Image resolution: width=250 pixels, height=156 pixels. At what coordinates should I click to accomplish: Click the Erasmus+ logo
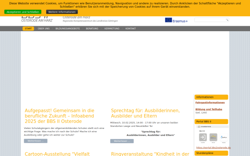pos(176,20)
